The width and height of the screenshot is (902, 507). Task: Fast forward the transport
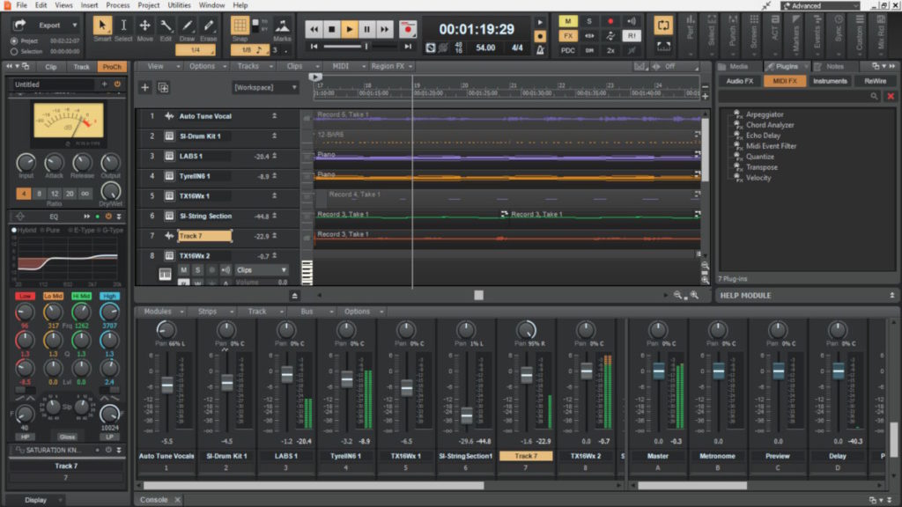tap(385, 29)
